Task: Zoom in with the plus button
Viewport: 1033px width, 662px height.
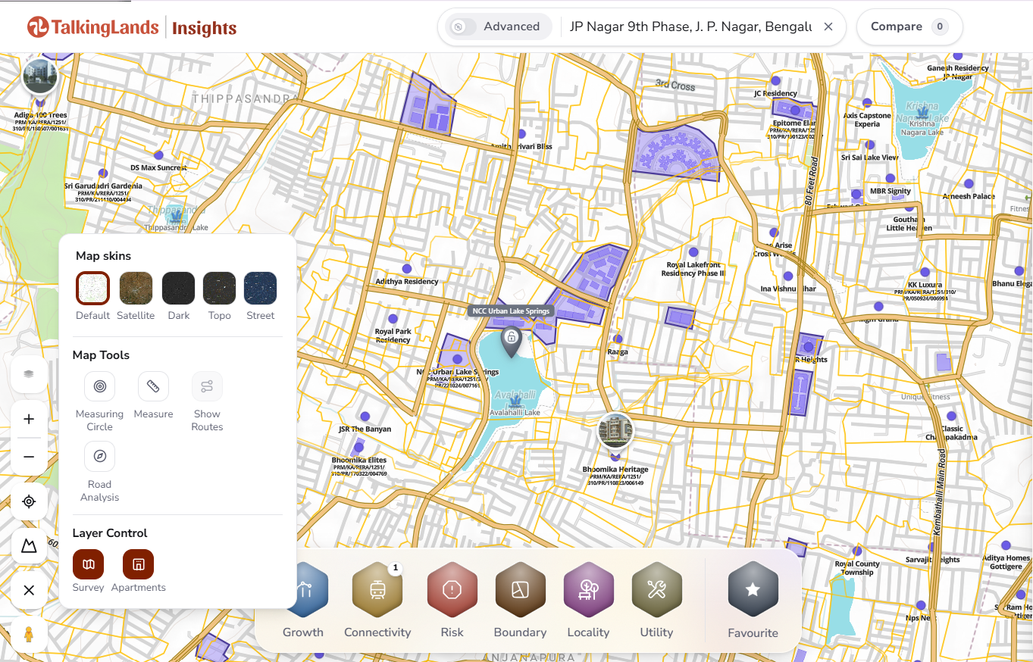Action: (29, 419)
